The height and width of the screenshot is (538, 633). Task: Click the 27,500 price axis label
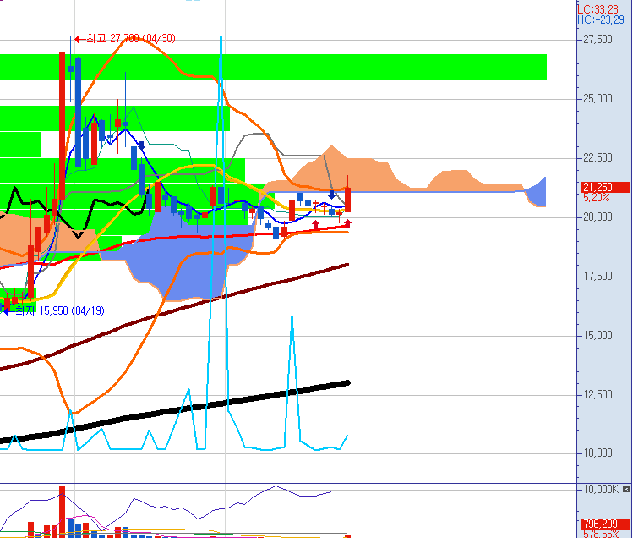[x=598, y=39]
